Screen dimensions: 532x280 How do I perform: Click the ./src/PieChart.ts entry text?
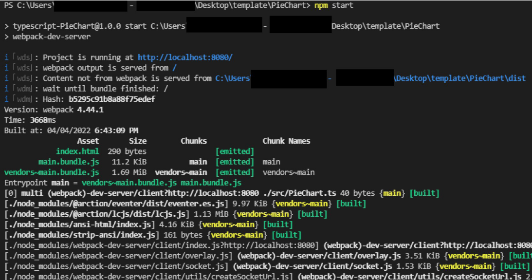tap(300, 193)
